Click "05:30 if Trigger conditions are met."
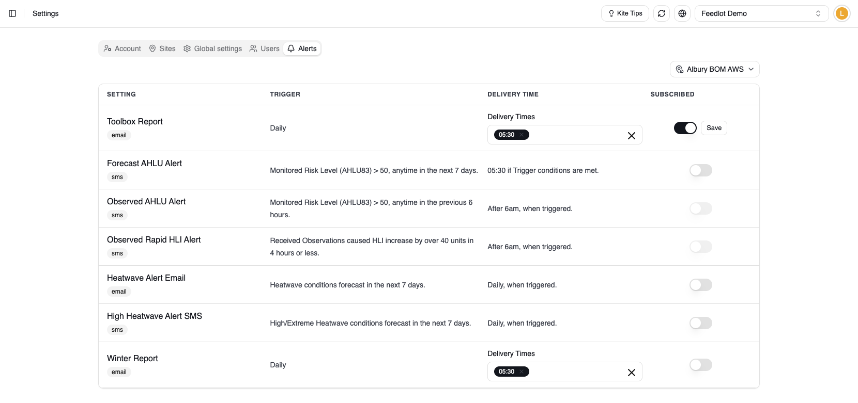858x403 pixels. (x=543, y=170)
